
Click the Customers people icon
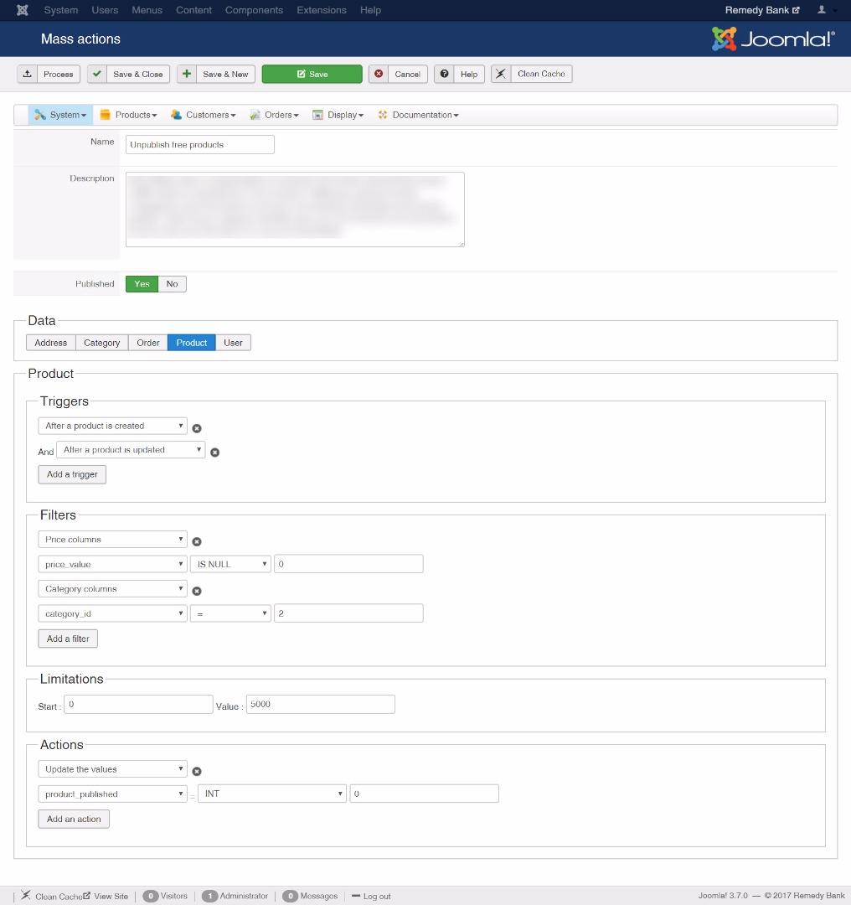(x=176, y=115)
